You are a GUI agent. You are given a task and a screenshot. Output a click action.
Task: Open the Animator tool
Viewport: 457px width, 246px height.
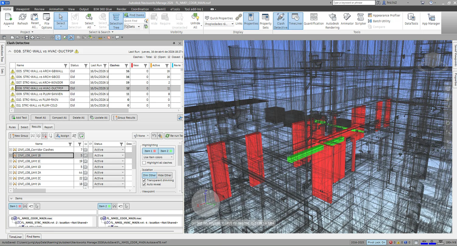tap(347, 19)
